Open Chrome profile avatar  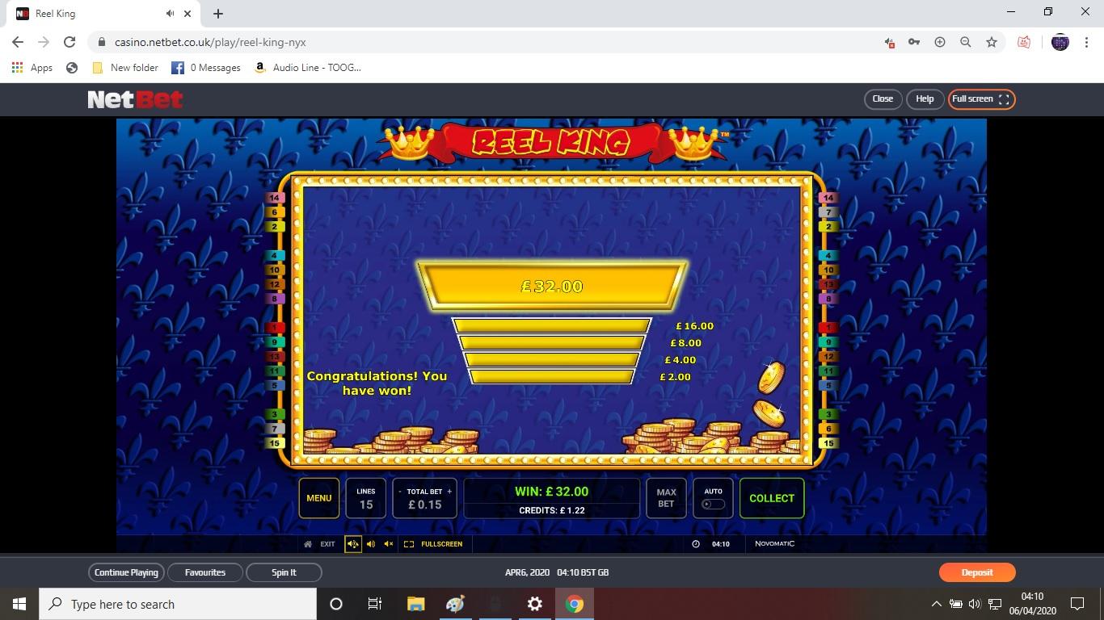pos(1060,42)
